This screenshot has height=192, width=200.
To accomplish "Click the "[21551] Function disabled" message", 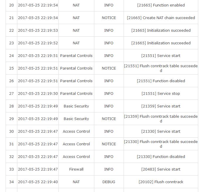I will (161, 81).
